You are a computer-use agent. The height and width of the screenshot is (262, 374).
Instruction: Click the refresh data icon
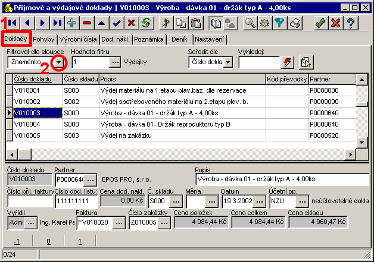tap(145, 23)
